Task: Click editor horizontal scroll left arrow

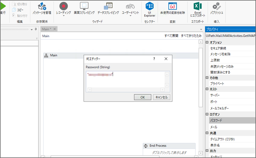Action: (x=90, y=90)
